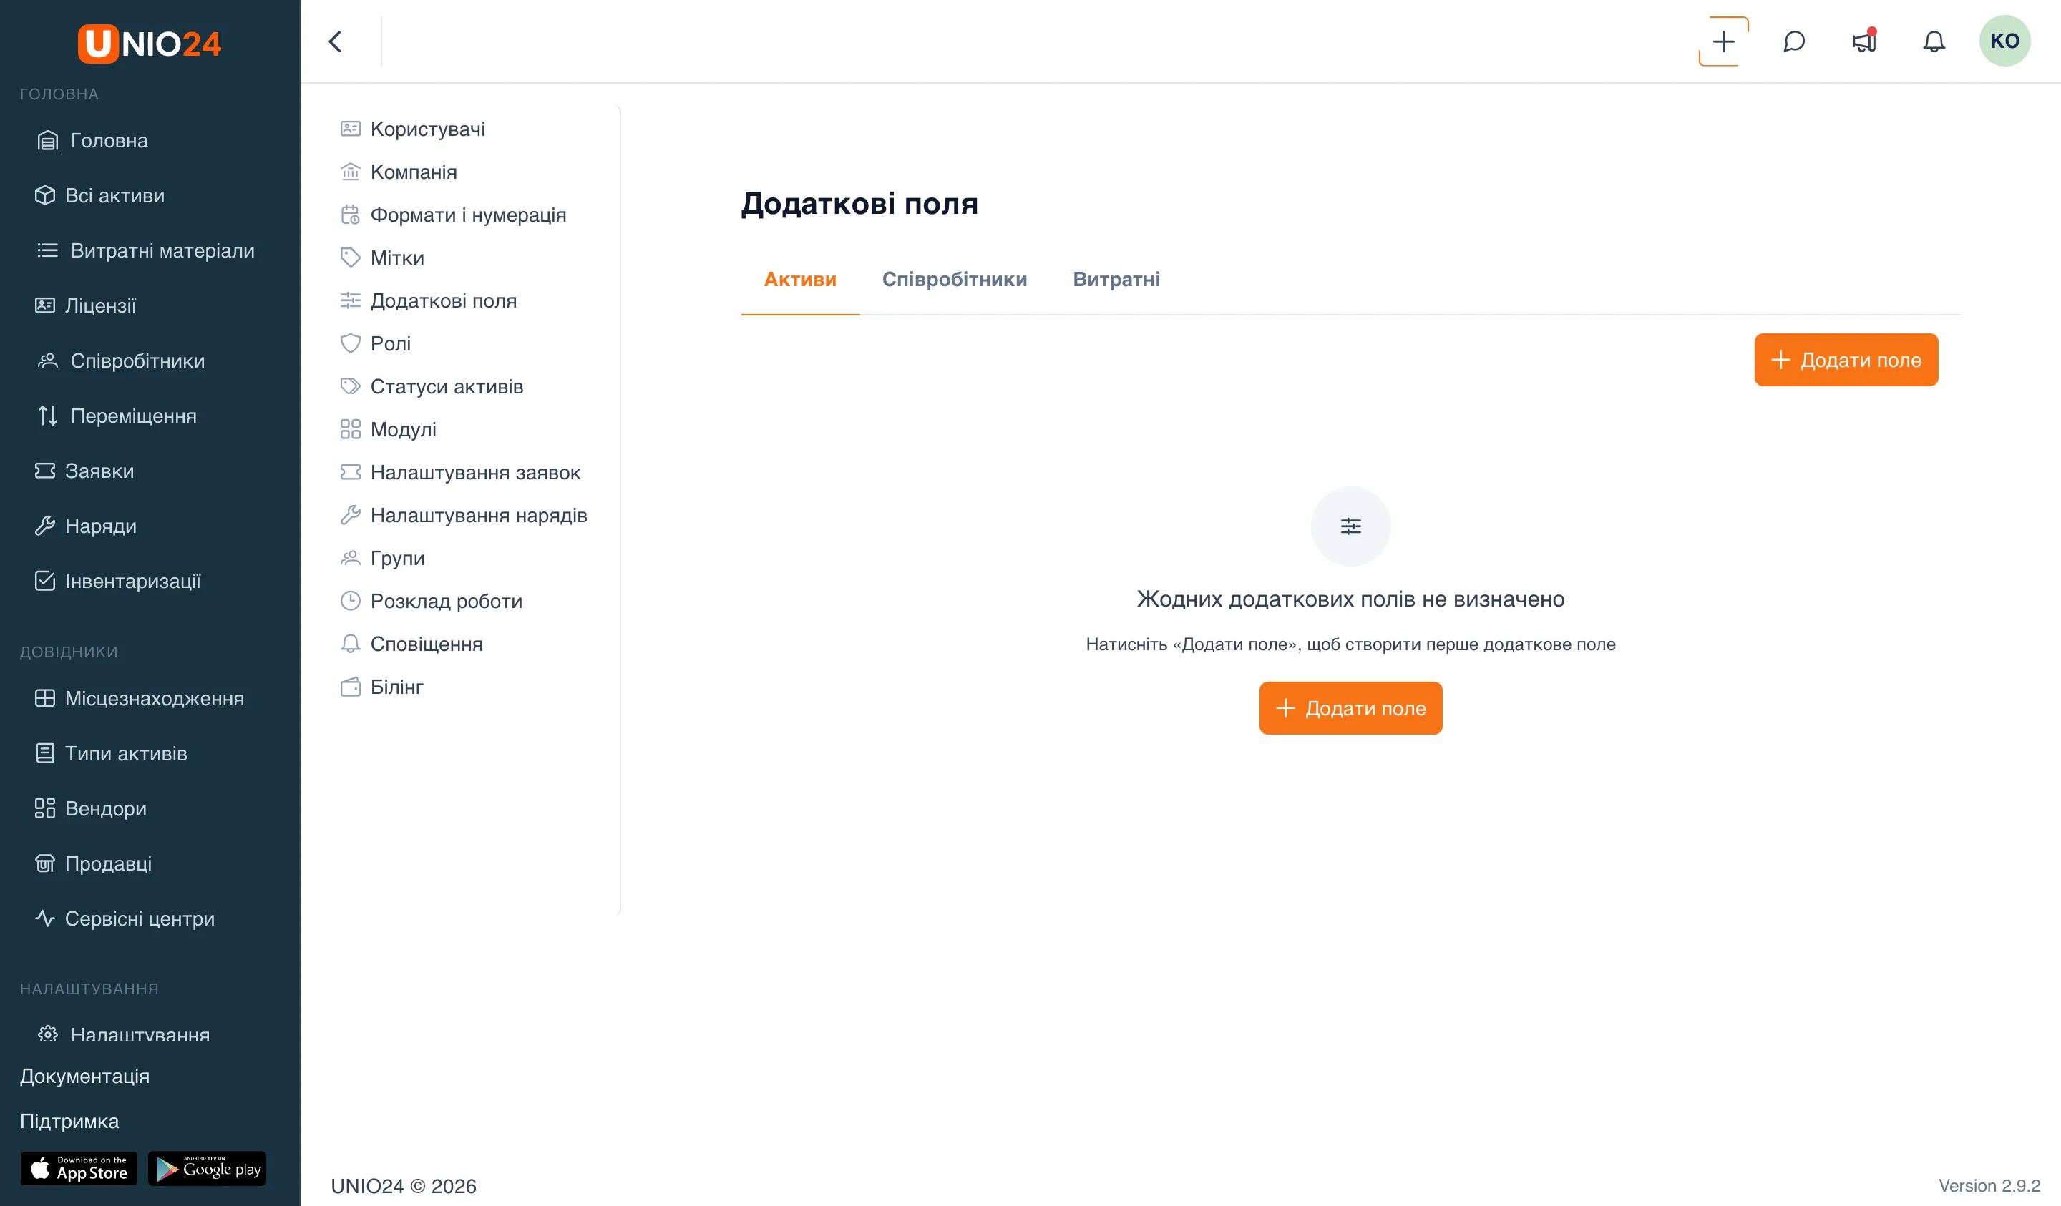Click Version 2.9.2 text
Screen dimensions: 2061x1206
1989,1185
